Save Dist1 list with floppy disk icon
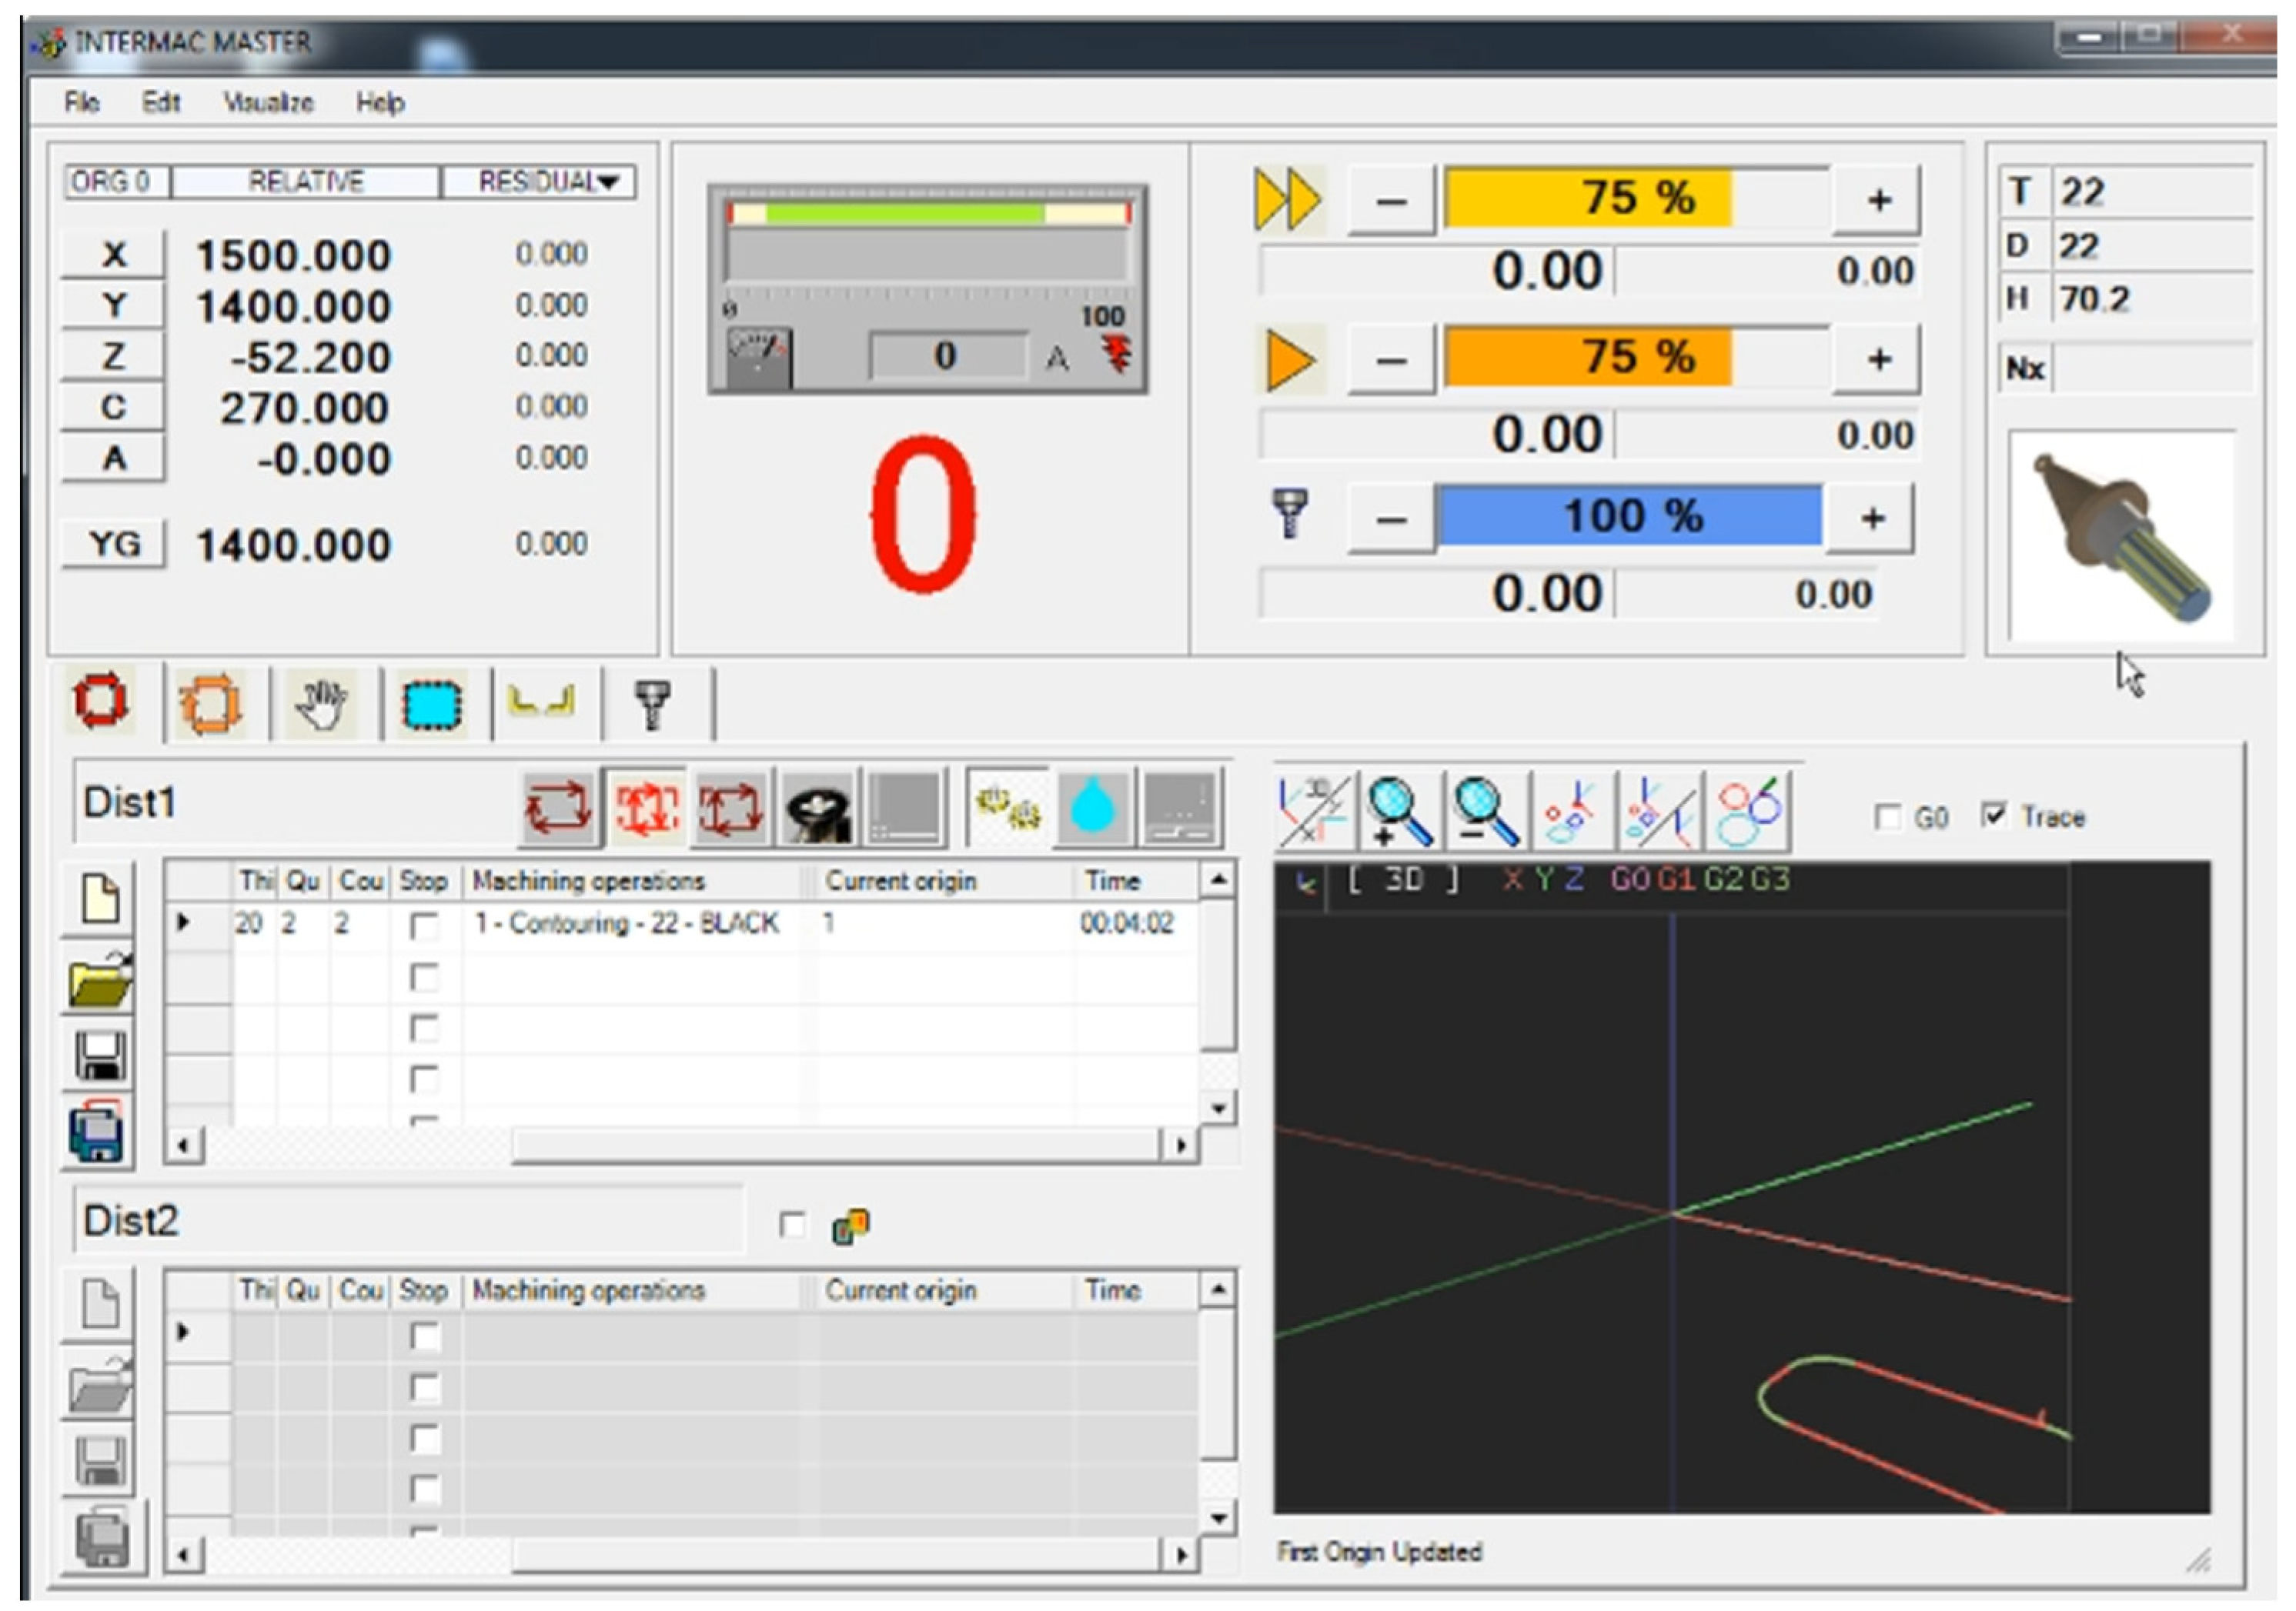2296x1611 pixels. (100, 1056)
